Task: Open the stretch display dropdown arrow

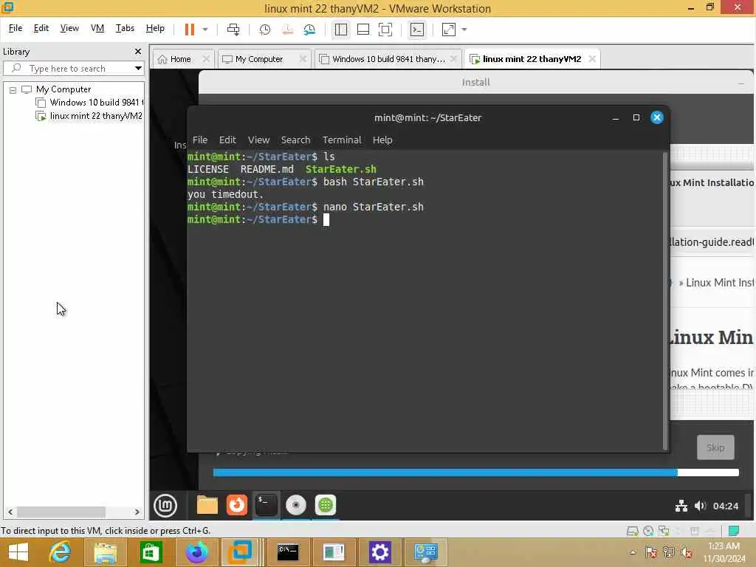Action: pyautogui.click(x=464, y=30)
